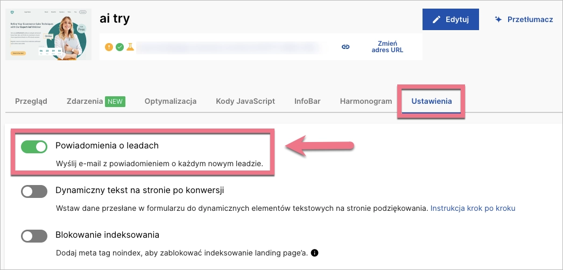Click the A/B test flask icon
The height and width of the screenshot is (270, 563).
click(x=130, y=47)
